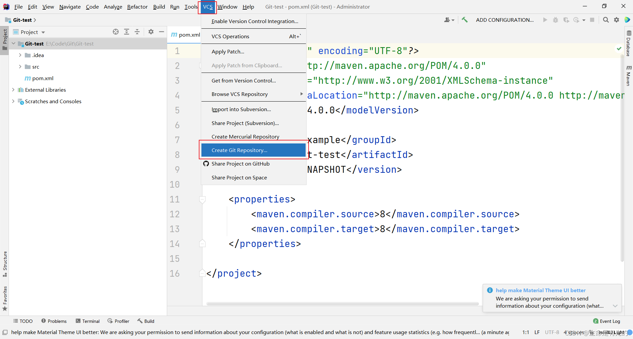Open Search Everywhere magnifier icon
The width and height of the screenshot is (633, 339).
606,20
